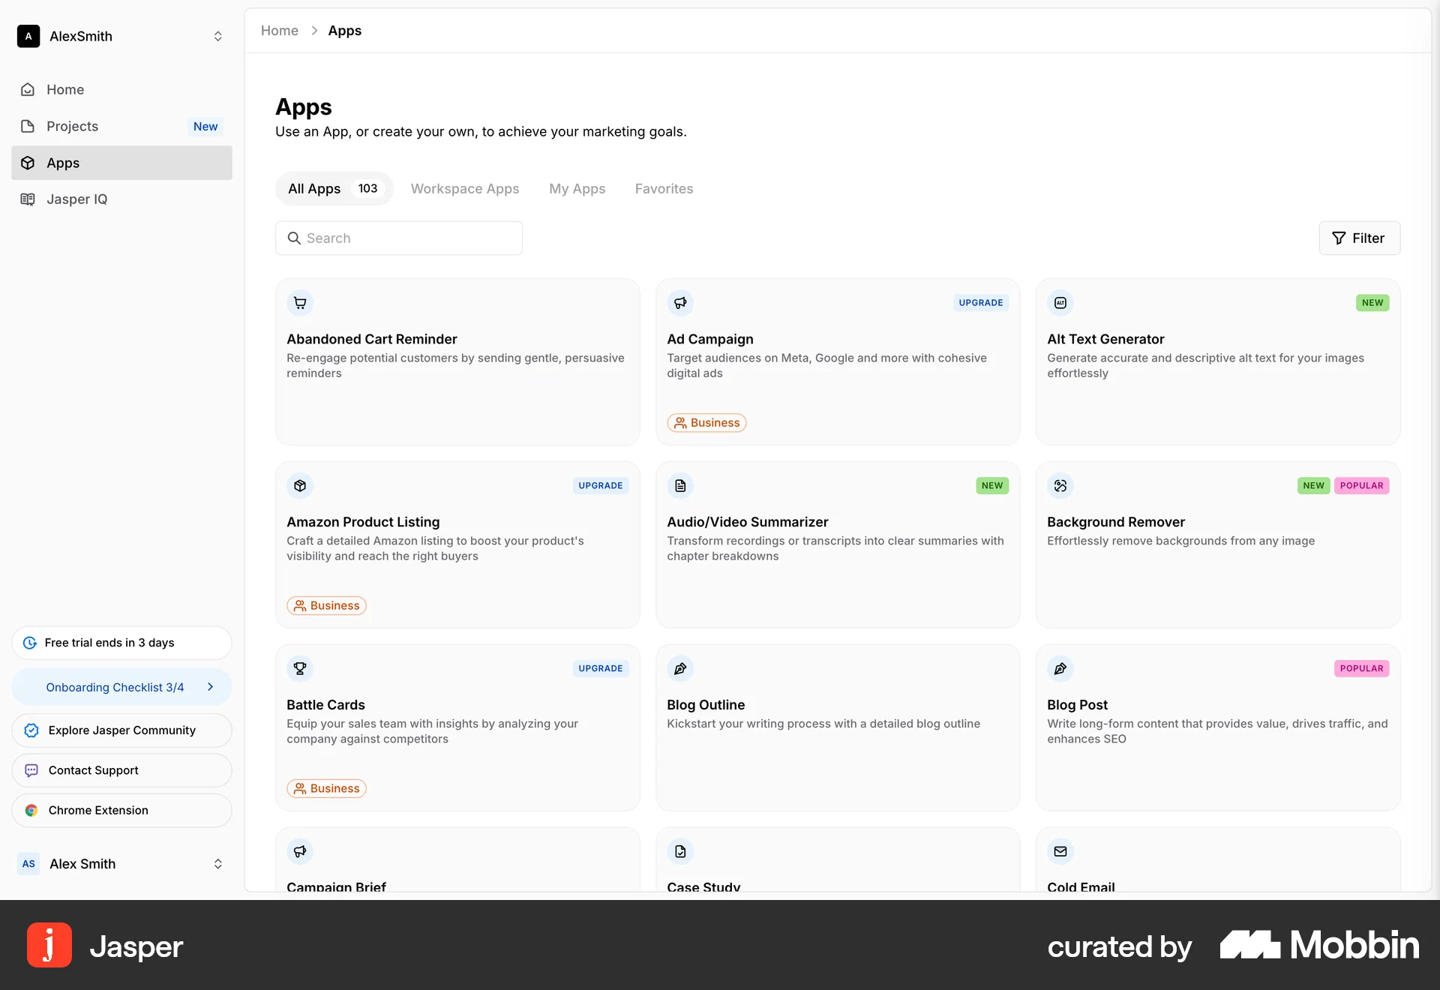1440x990 pixels.
Task: Expand the AlexSmith workspace switcher chevron
Action: (217, 36)
